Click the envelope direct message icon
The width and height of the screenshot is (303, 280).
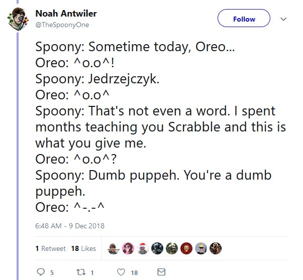coord(161,272)
